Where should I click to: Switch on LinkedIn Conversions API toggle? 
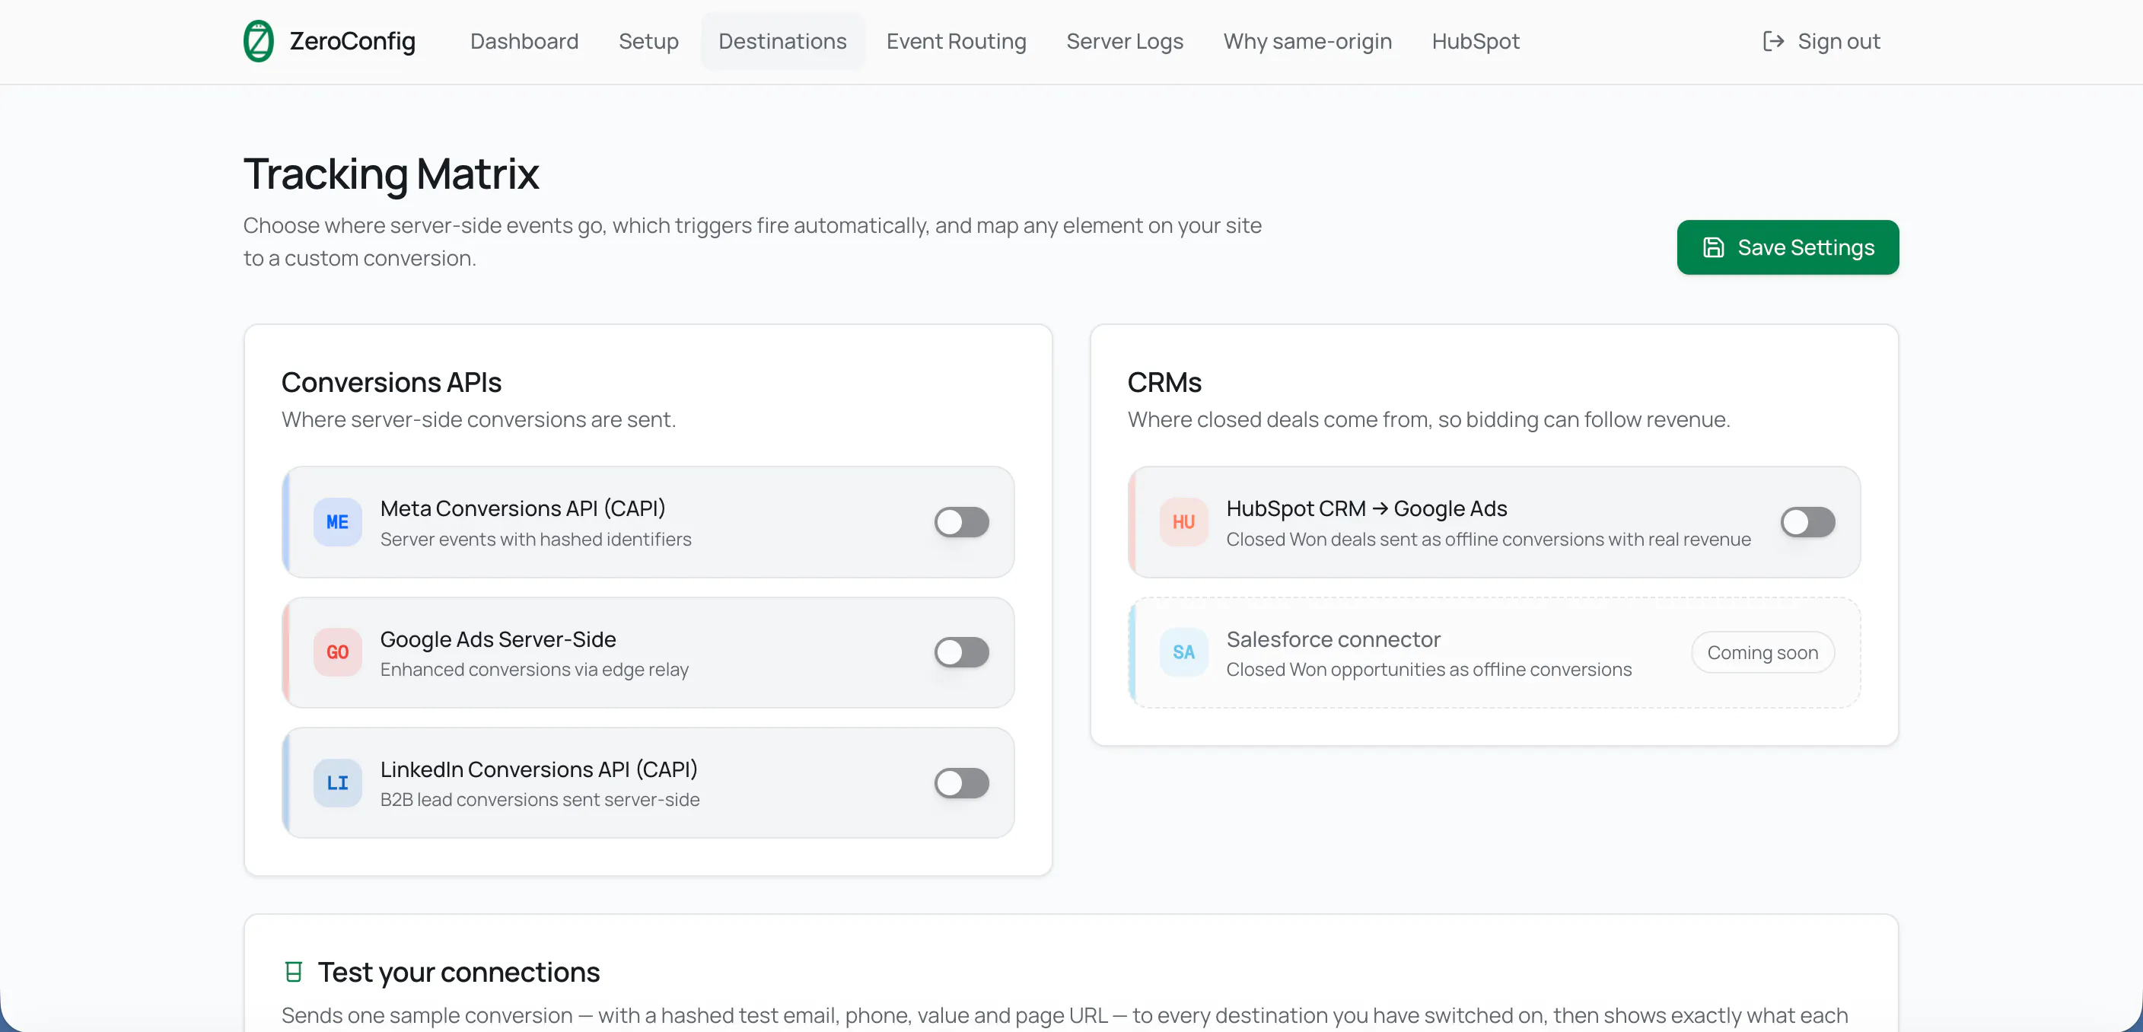point(962,783)
